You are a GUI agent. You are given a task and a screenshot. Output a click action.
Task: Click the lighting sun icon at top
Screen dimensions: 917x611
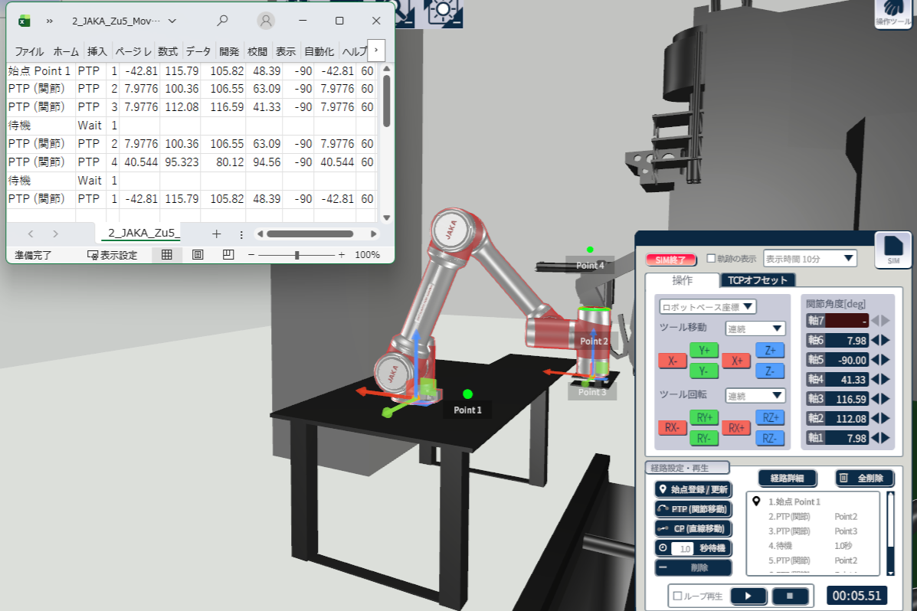tap(443, 11)
